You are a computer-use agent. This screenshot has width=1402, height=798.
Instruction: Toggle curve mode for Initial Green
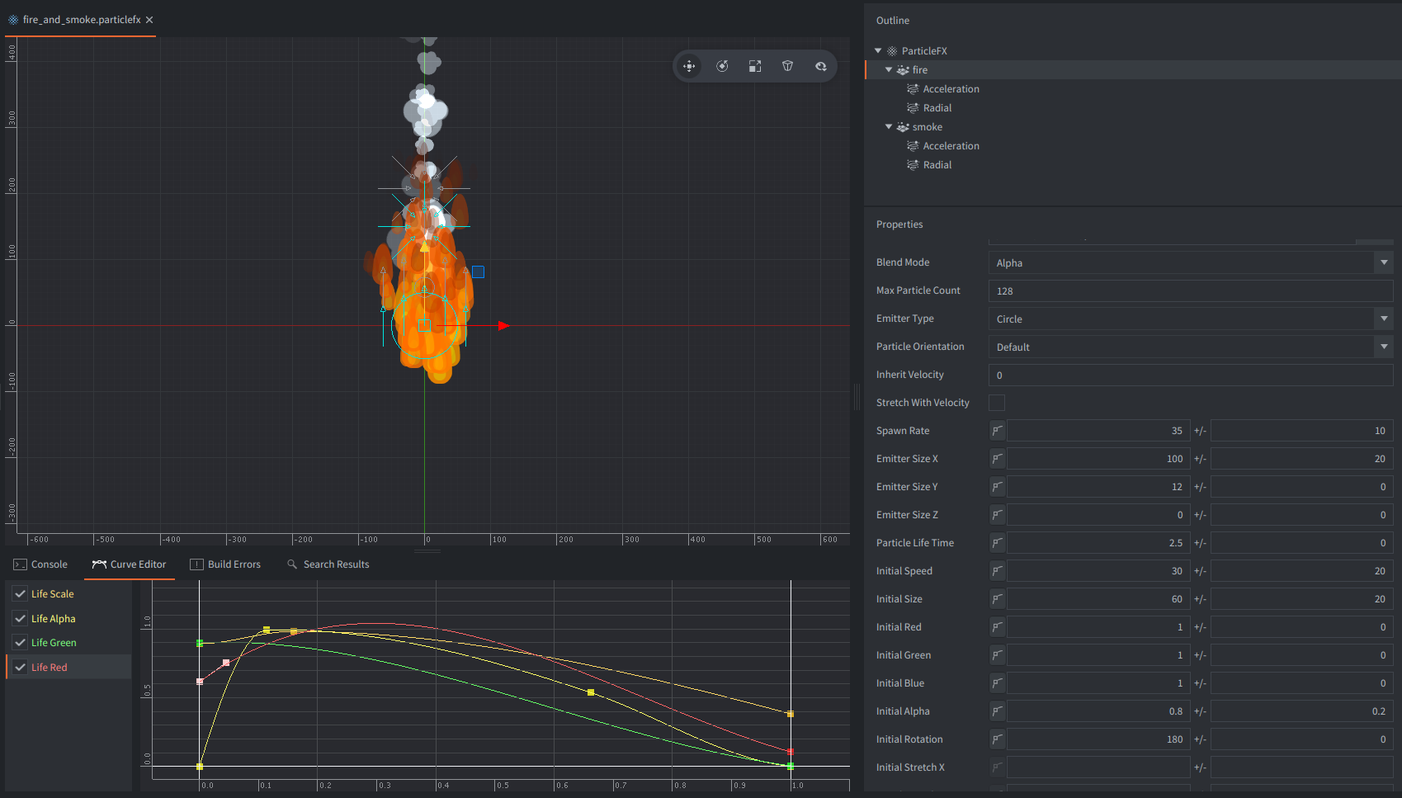coord(998,655)
